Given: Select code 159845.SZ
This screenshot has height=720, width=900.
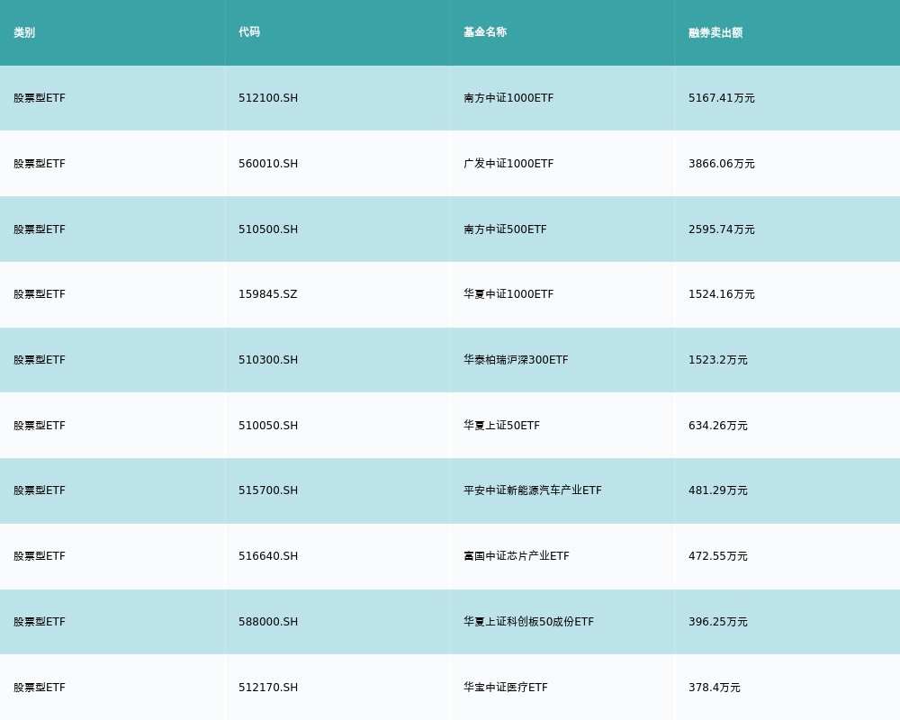Looking at the screenshot, I should (267, 294).
